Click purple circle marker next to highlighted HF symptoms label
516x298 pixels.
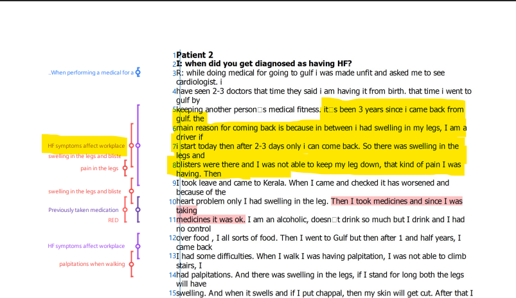coord(138,146)
